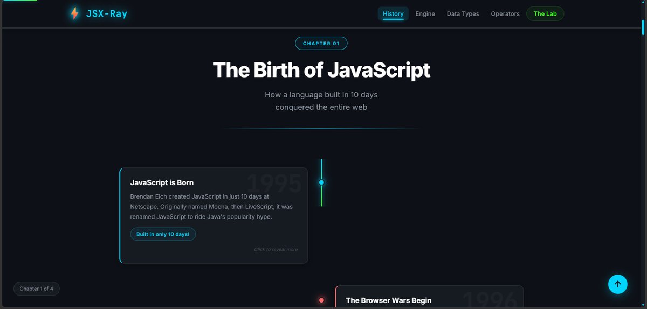This screenshot has height=309, width=647.
Task: Expand the JavaScript is Born card
Action: click(x=214, y=215)
